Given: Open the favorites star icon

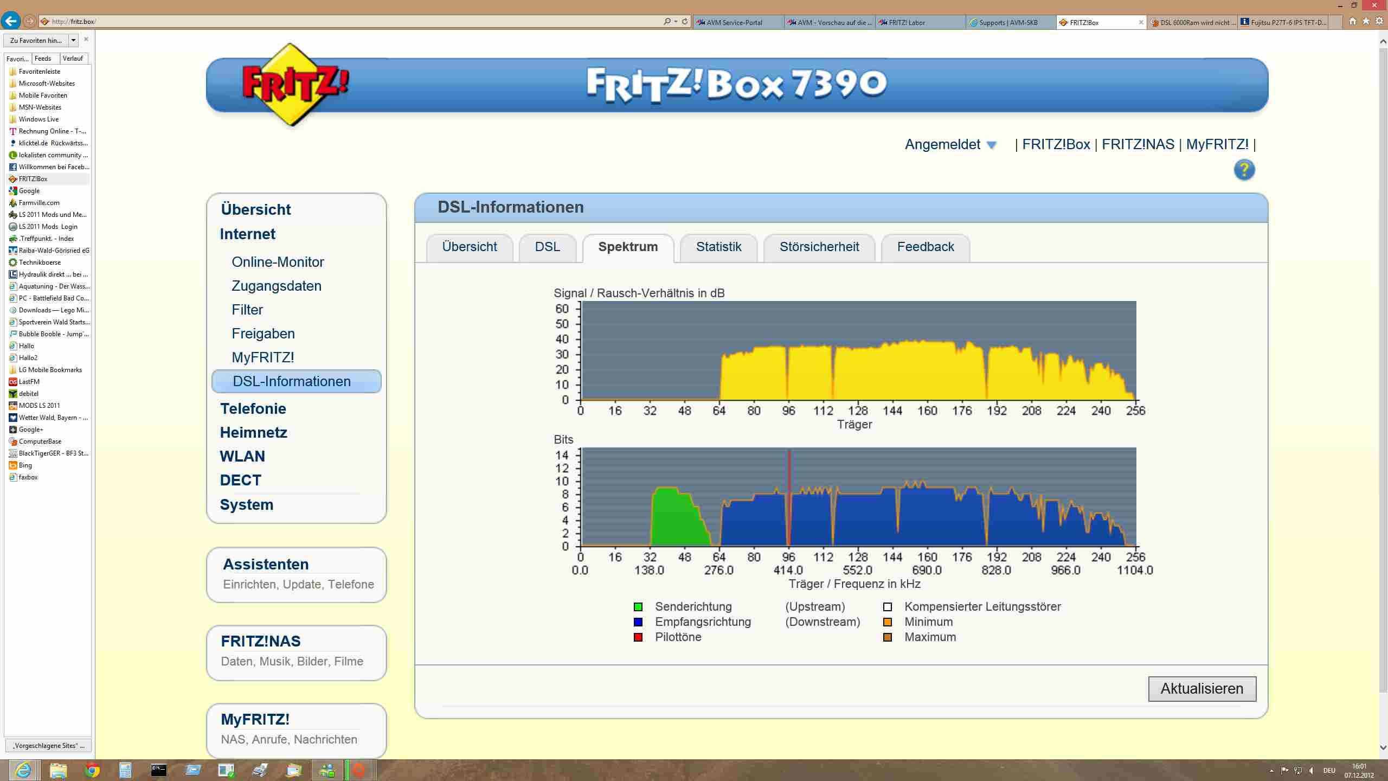Looking at the screenshot, I should pyautogui.click(x=1366, y=21).
